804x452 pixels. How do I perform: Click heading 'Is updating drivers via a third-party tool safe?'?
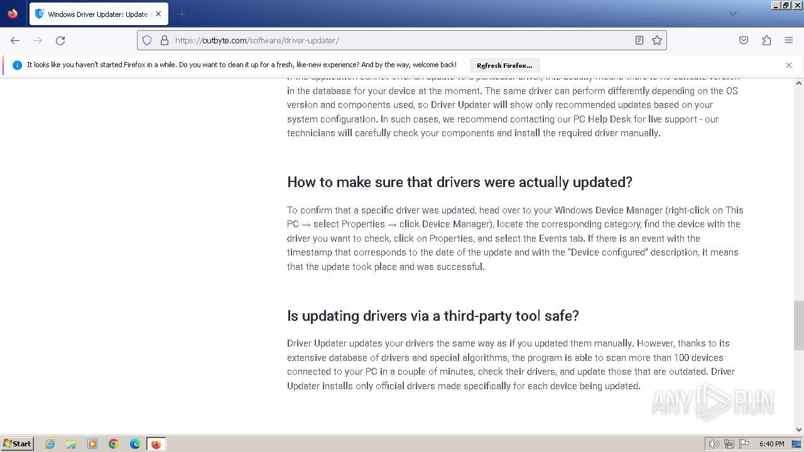click(433, 316)
